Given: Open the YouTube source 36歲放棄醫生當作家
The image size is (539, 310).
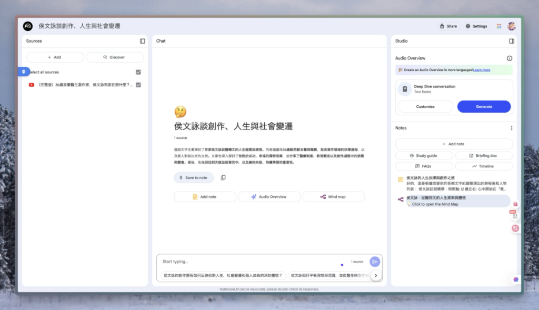Looking at the screenshot, I should 85,85.
